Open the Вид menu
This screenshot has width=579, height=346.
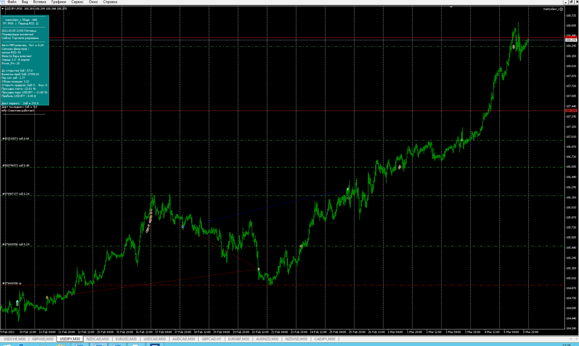25,2
